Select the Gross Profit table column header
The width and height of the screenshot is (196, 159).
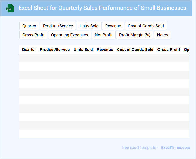(x=169, y=50)
